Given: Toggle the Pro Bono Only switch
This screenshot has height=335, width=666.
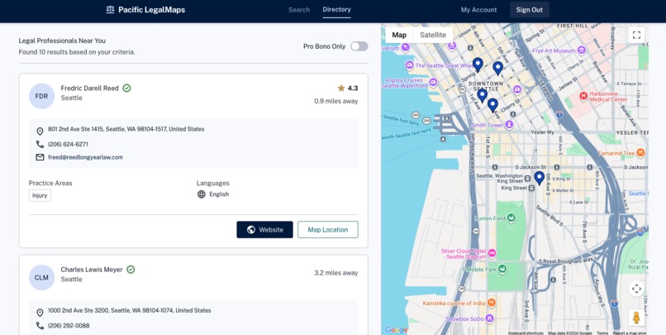Looking at the screenshot, I should [359, 46].
